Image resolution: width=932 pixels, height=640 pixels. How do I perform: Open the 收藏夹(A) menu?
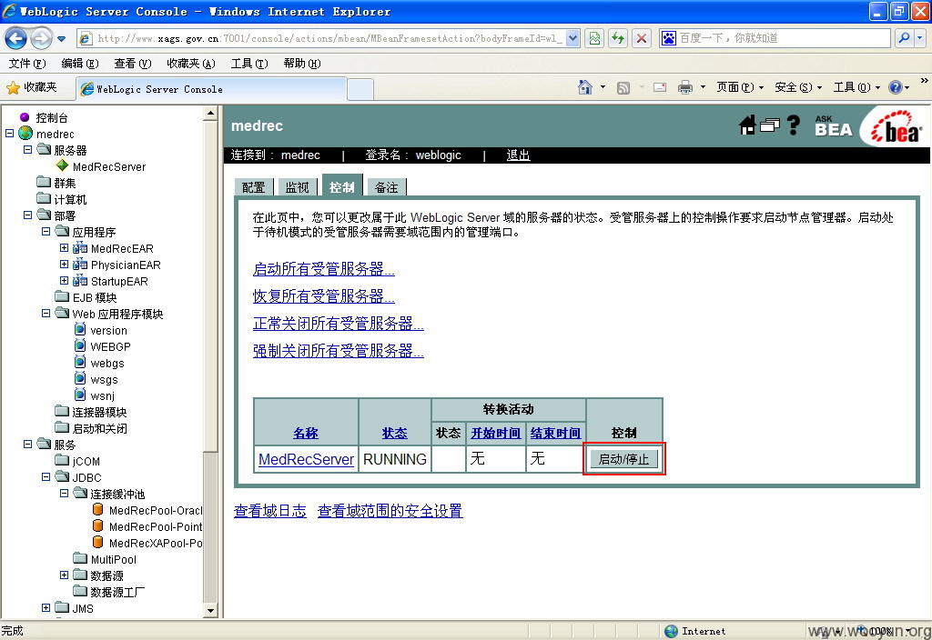tap(191, 63)
